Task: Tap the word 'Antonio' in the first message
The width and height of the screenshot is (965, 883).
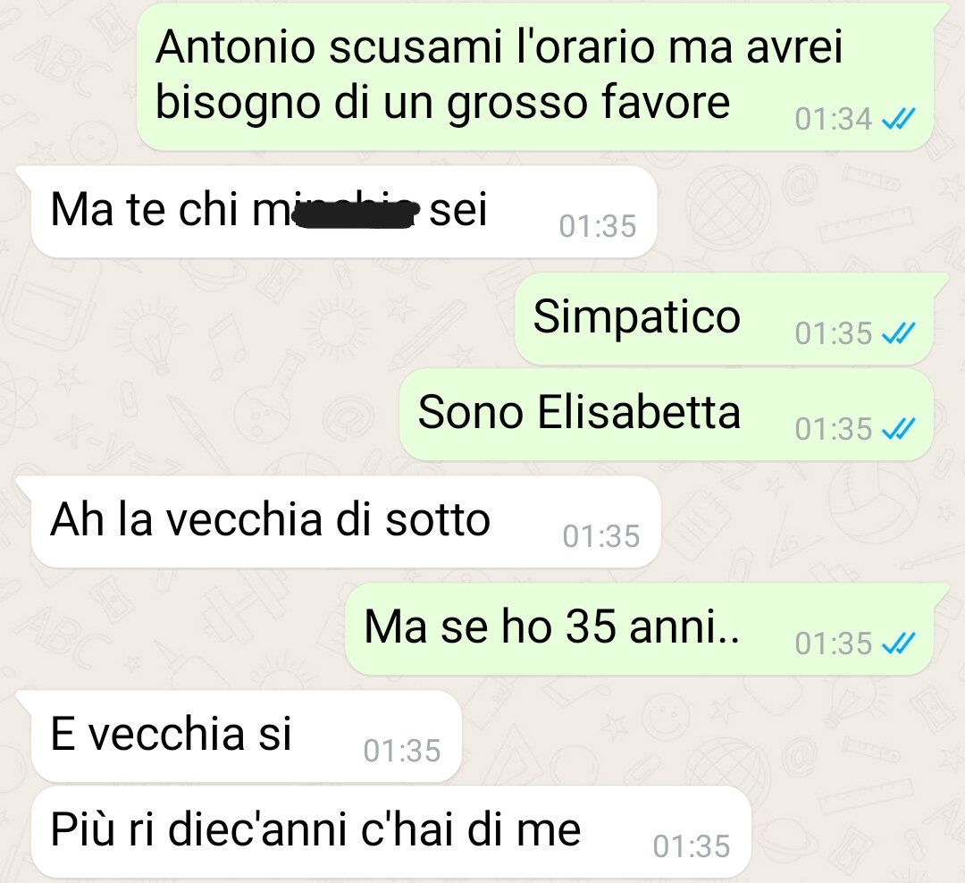Action: (235, 47)
